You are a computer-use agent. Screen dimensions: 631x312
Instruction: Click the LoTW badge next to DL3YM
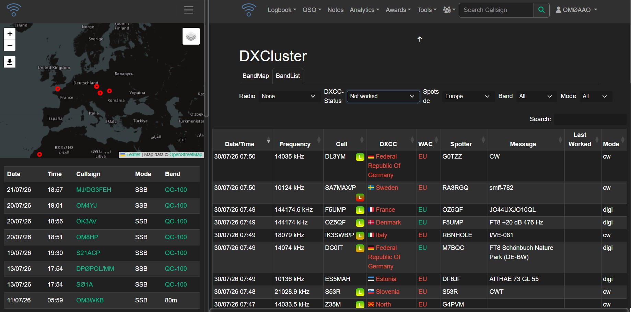coord(360,158)
